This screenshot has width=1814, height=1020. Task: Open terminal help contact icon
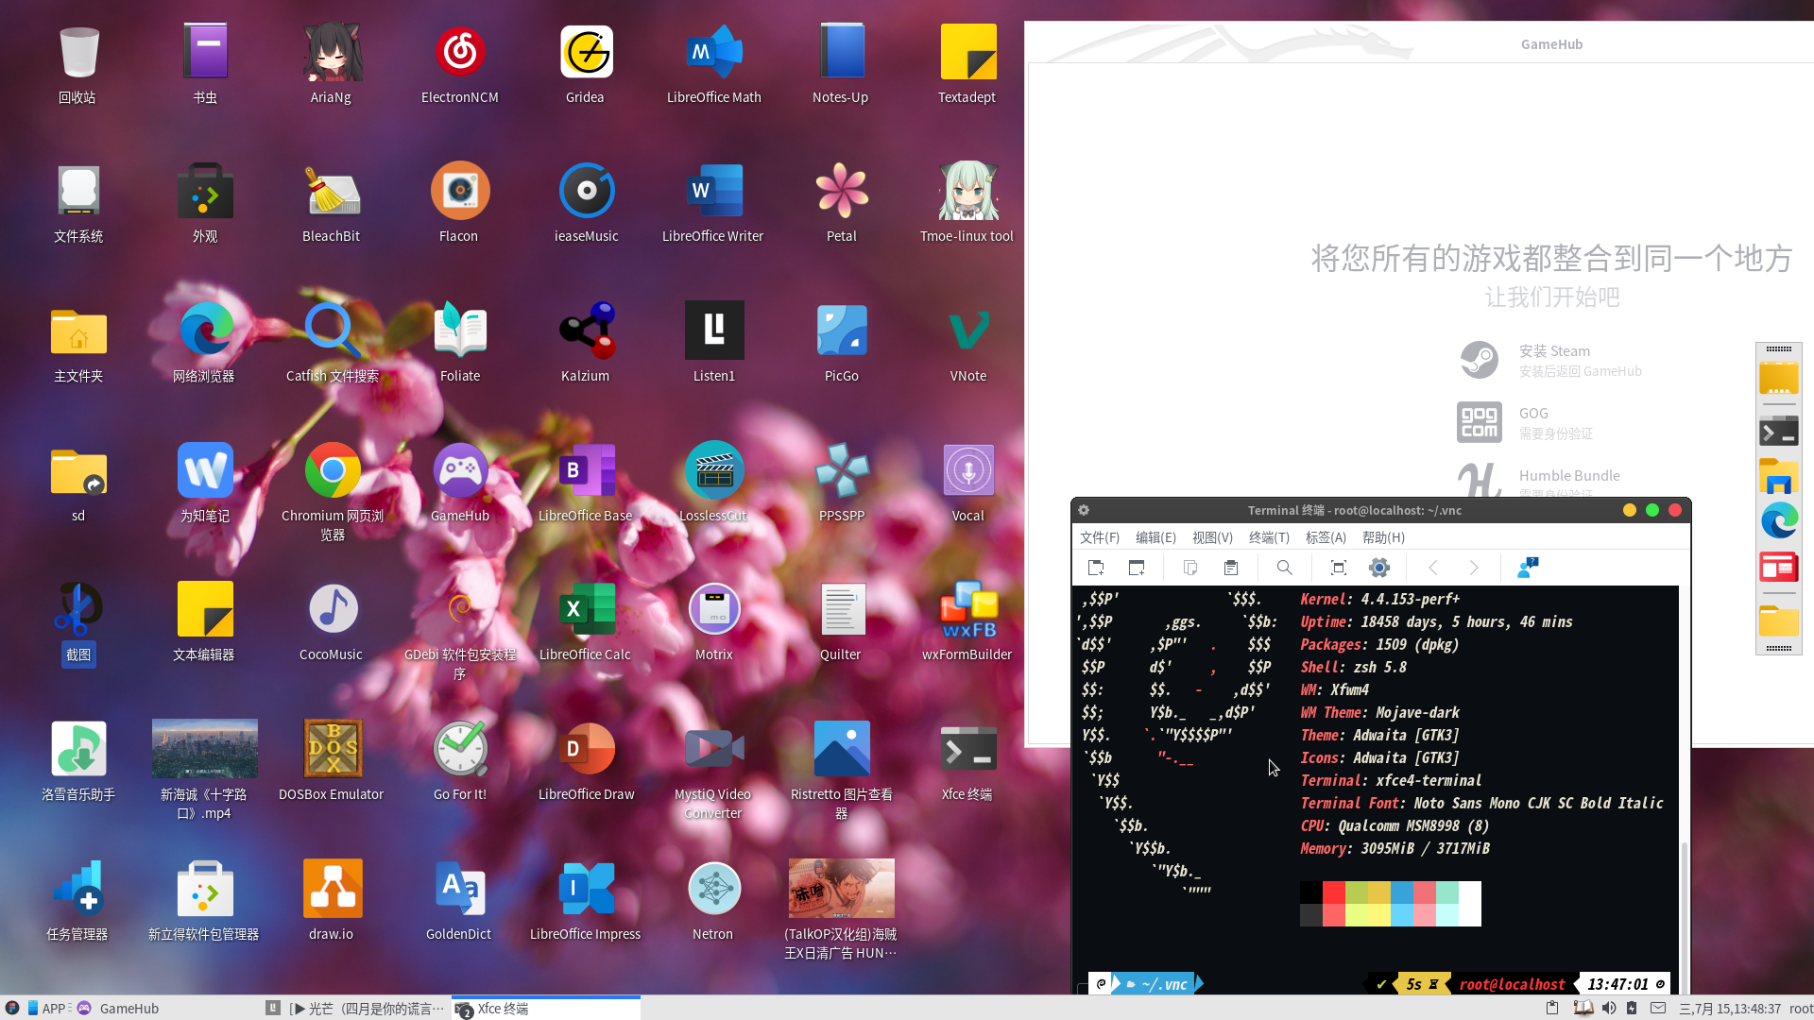coord(1528,568)
